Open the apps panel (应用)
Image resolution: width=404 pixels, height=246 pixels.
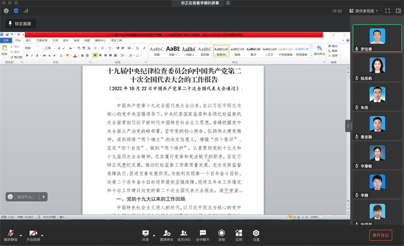tap(239, 235)
